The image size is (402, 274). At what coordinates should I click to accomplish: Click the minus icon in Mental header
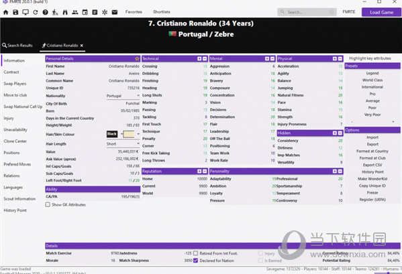272,59
